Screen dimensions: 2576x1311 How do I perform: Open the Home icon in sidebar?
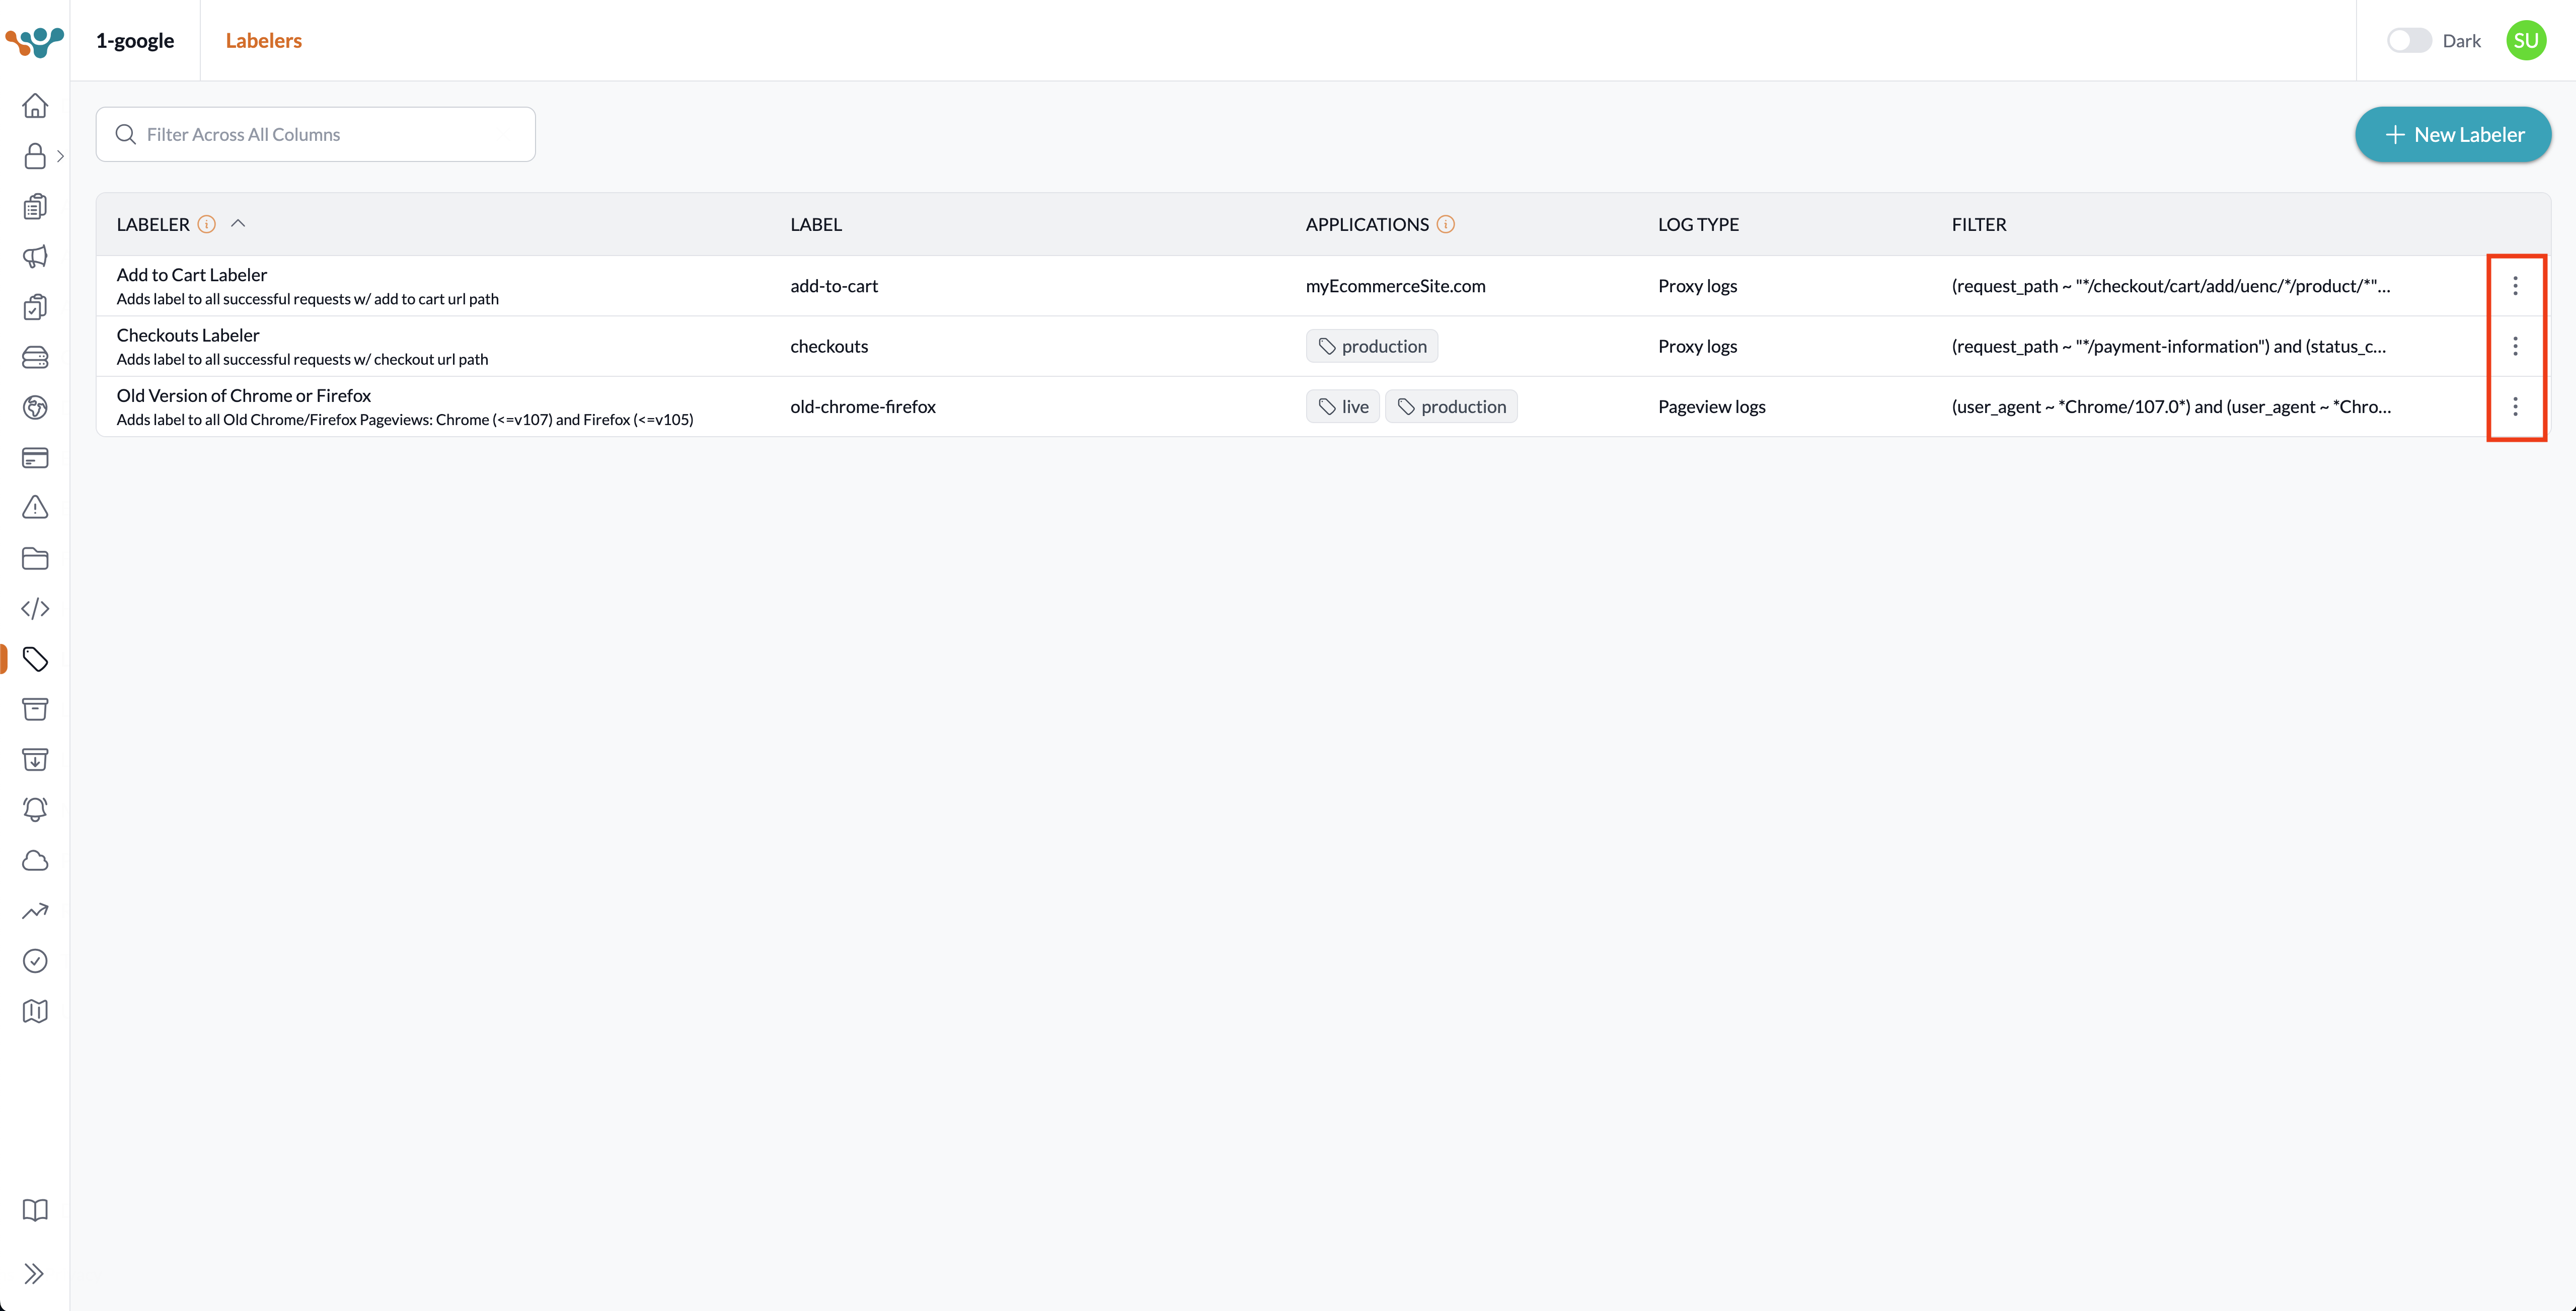pos(35,105)
